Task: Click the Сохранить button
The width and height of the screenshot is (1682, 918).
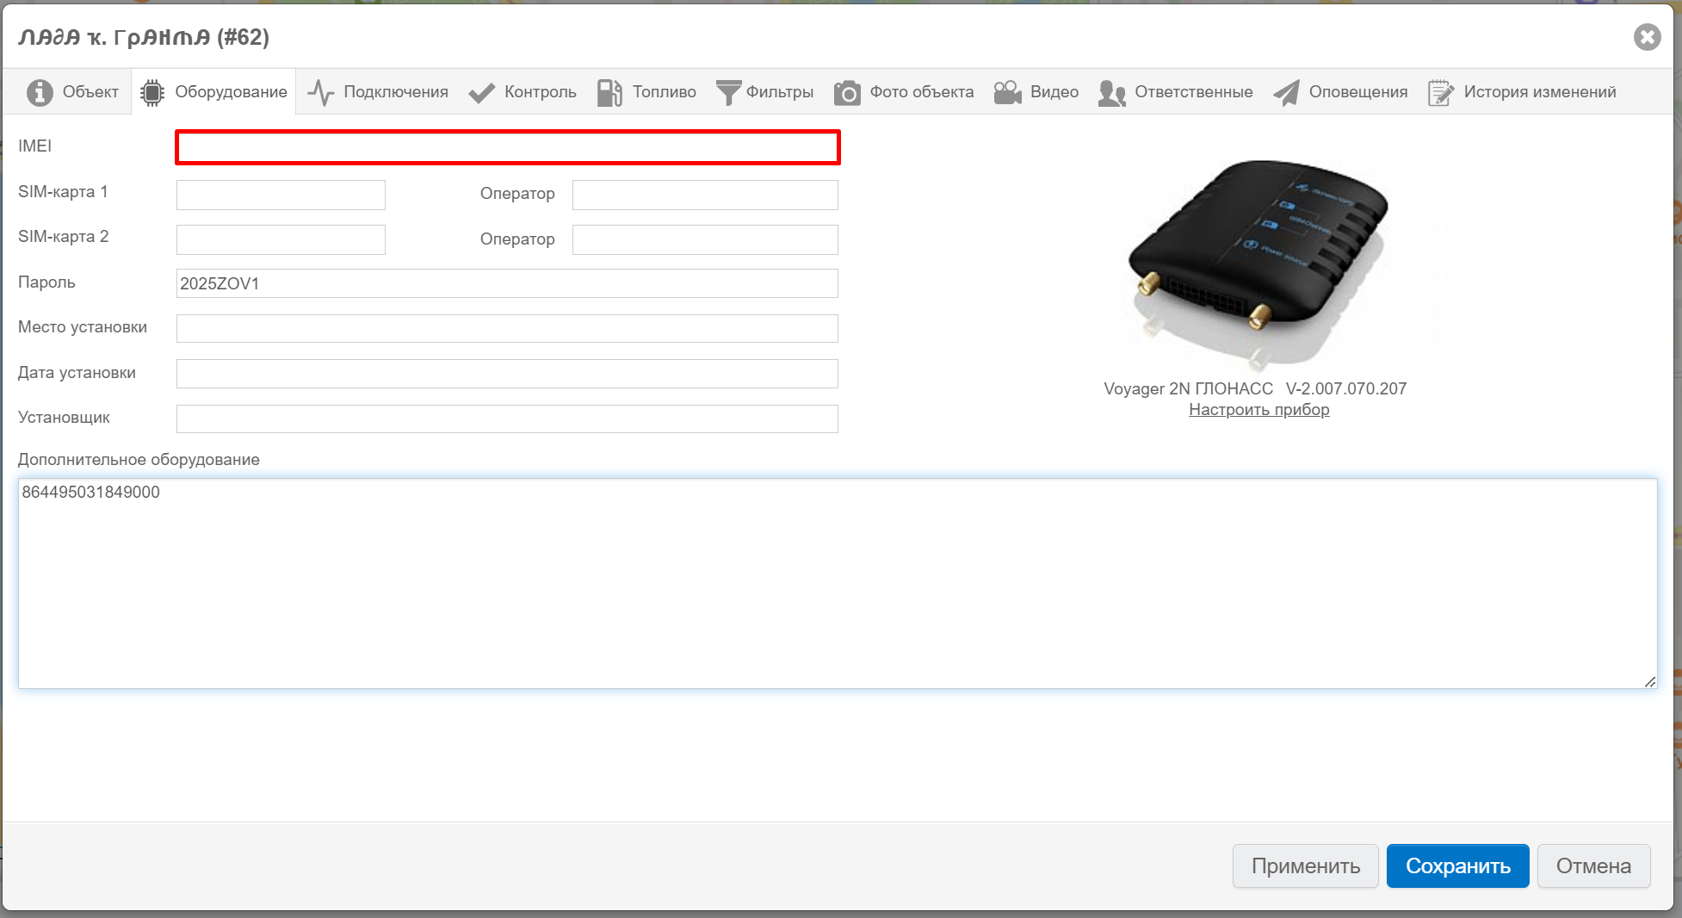Action: coord(1457,865)
